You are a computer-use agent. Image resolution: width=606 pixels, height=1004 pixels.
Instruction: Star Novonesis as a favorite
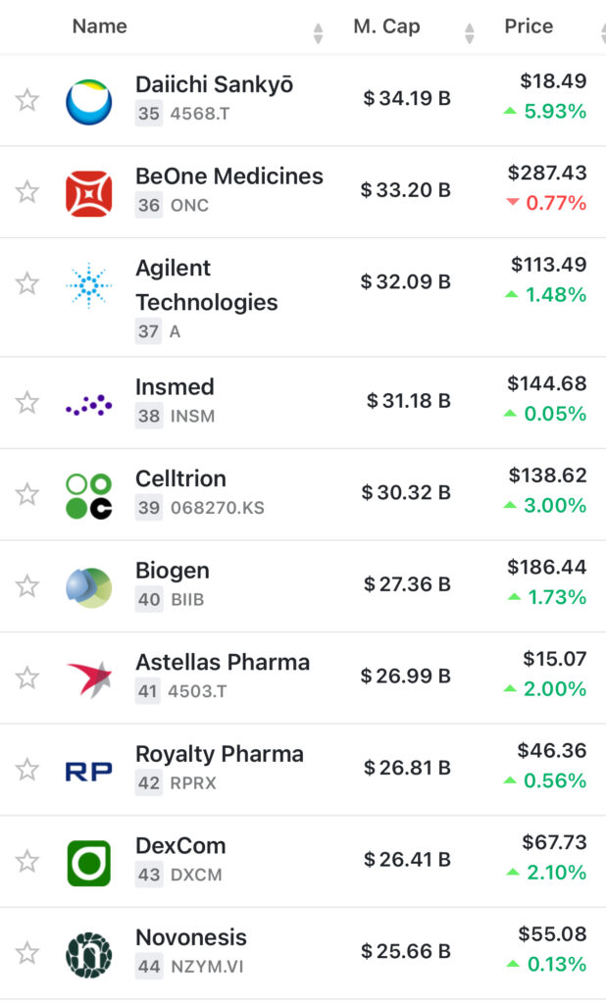pos(27,953)
